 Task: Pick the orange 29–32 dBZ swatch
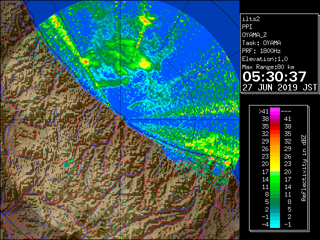click(275, 141)
